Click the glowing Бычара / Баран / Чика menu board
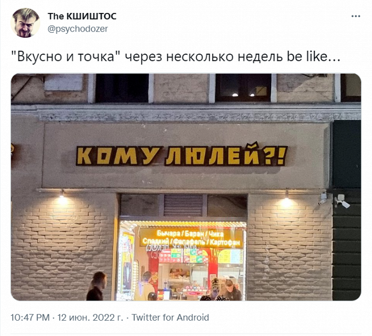This screenshot has height=336, width=372. coord(192,238)
